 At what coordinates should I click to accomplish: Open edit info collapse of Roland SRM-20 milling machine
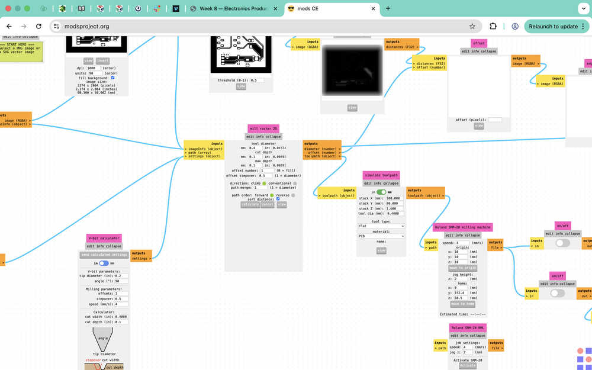pyautogui.click(x=462, y=235)
